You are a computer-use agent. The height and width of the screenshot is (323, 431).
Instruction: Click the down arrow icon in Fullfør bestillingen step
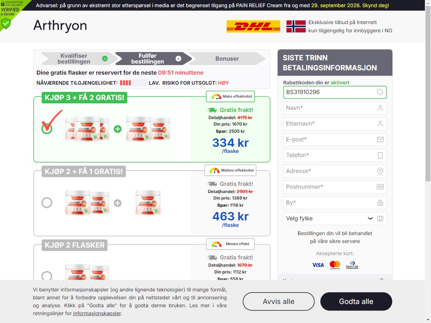[x=179, y=58]
